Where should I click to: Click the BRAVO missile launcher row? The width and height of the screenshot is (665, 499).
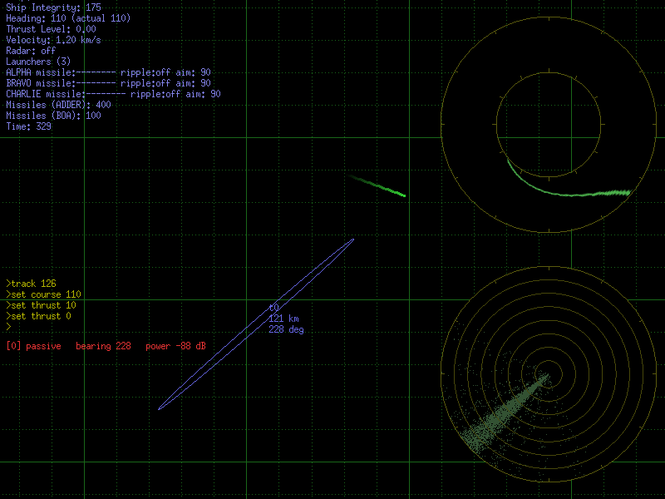pos(108,83)
